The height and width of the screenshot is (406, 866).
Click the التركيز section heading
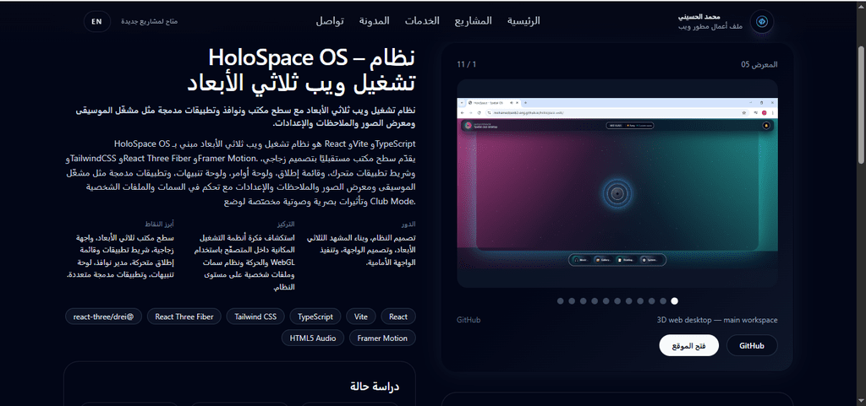[286, 225]
